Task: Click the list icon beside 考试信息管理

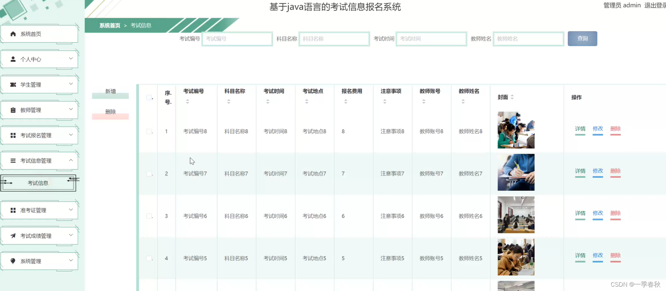Action: pos(13,161)
